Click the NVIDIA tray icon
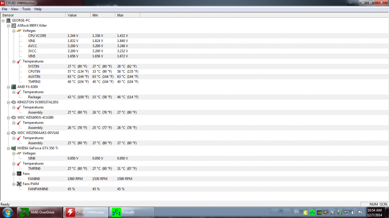 tap(319, 213)
